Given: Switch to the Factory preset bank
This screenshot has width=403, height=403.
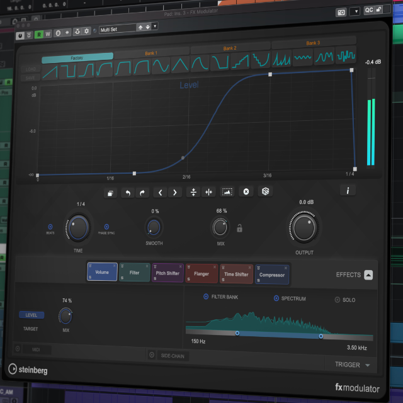Looking at the screenshot, I should pos(77,57).
